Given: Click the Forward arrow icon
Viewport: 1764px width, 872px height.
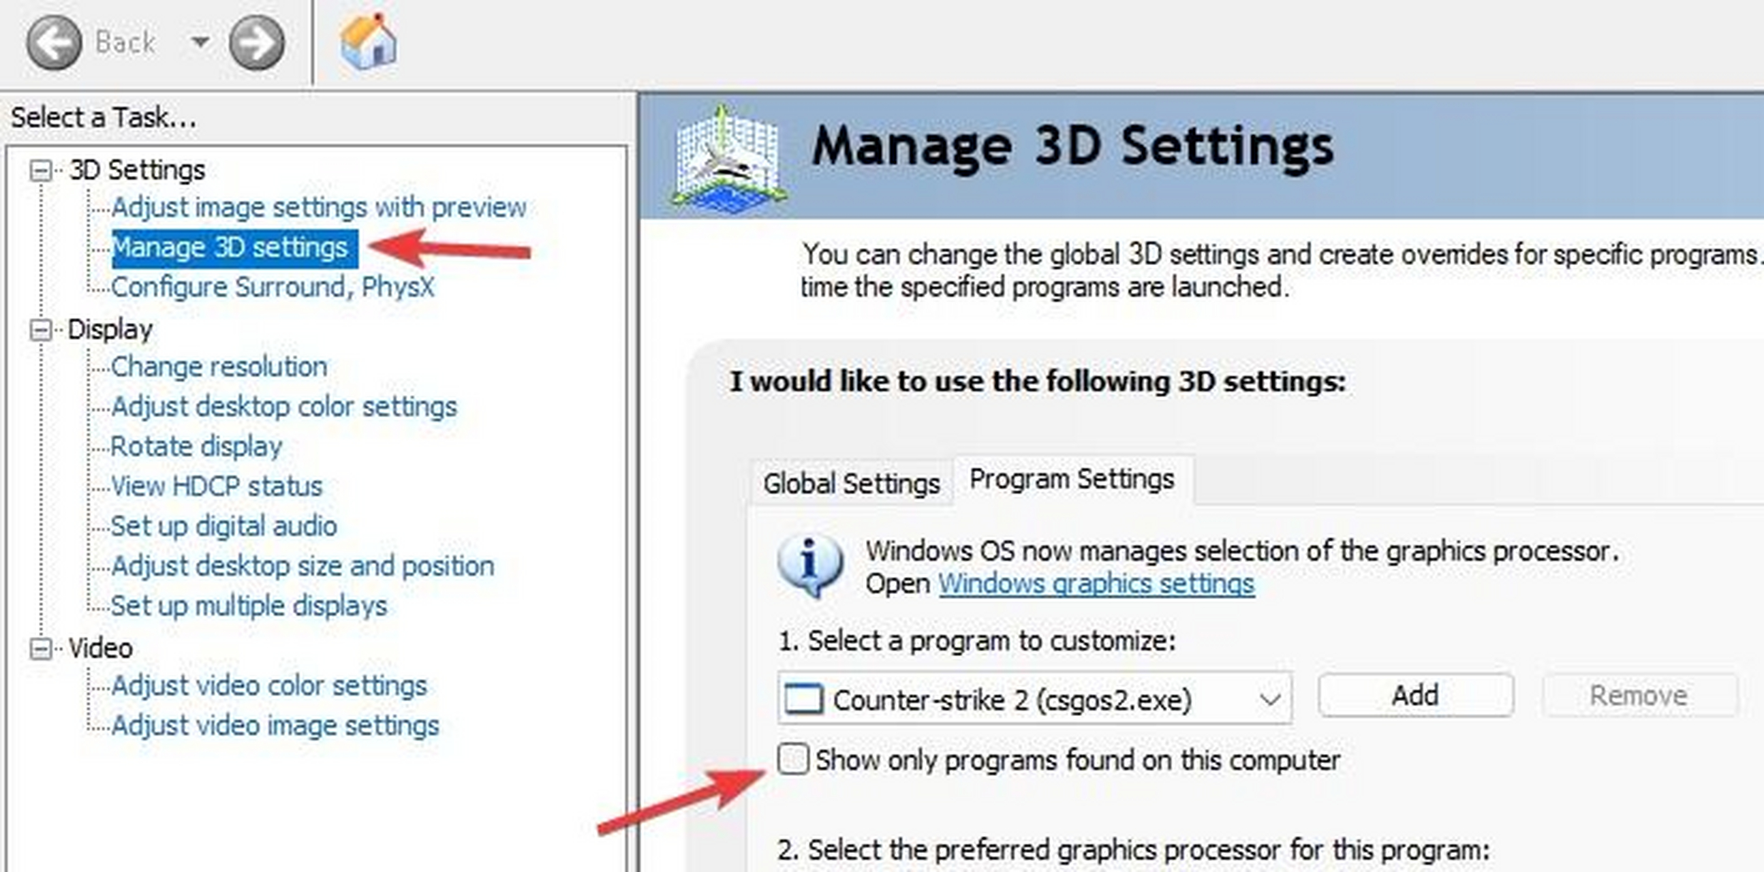Looking at the screenshot, I should (x=256, y=43).
